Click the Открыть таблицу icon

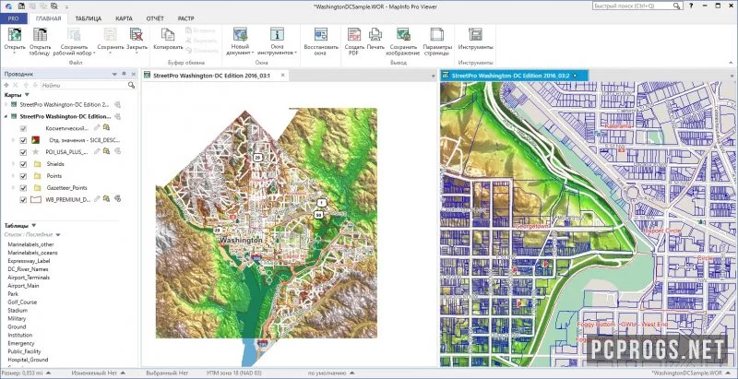(x=40, y=35)
